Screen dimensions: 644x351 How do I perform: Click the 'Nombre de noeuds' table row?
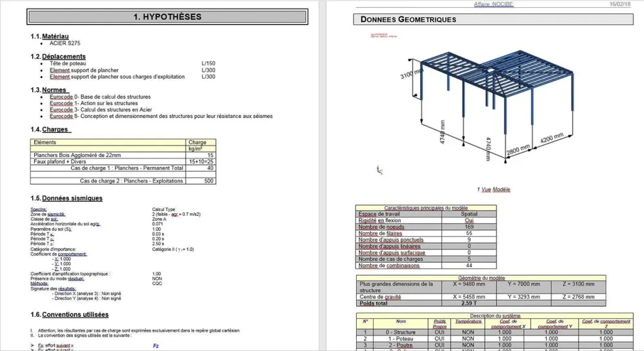click(x=426, y=227)
